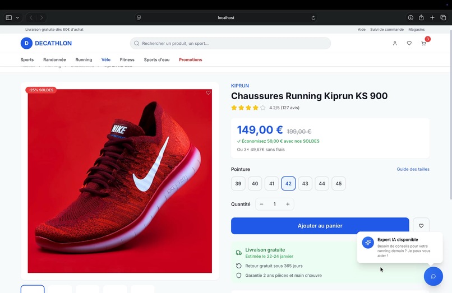Open a new tab with the plus icon
Image resolution: width=452 pixels, height=293 pixels.
(432, 17)
